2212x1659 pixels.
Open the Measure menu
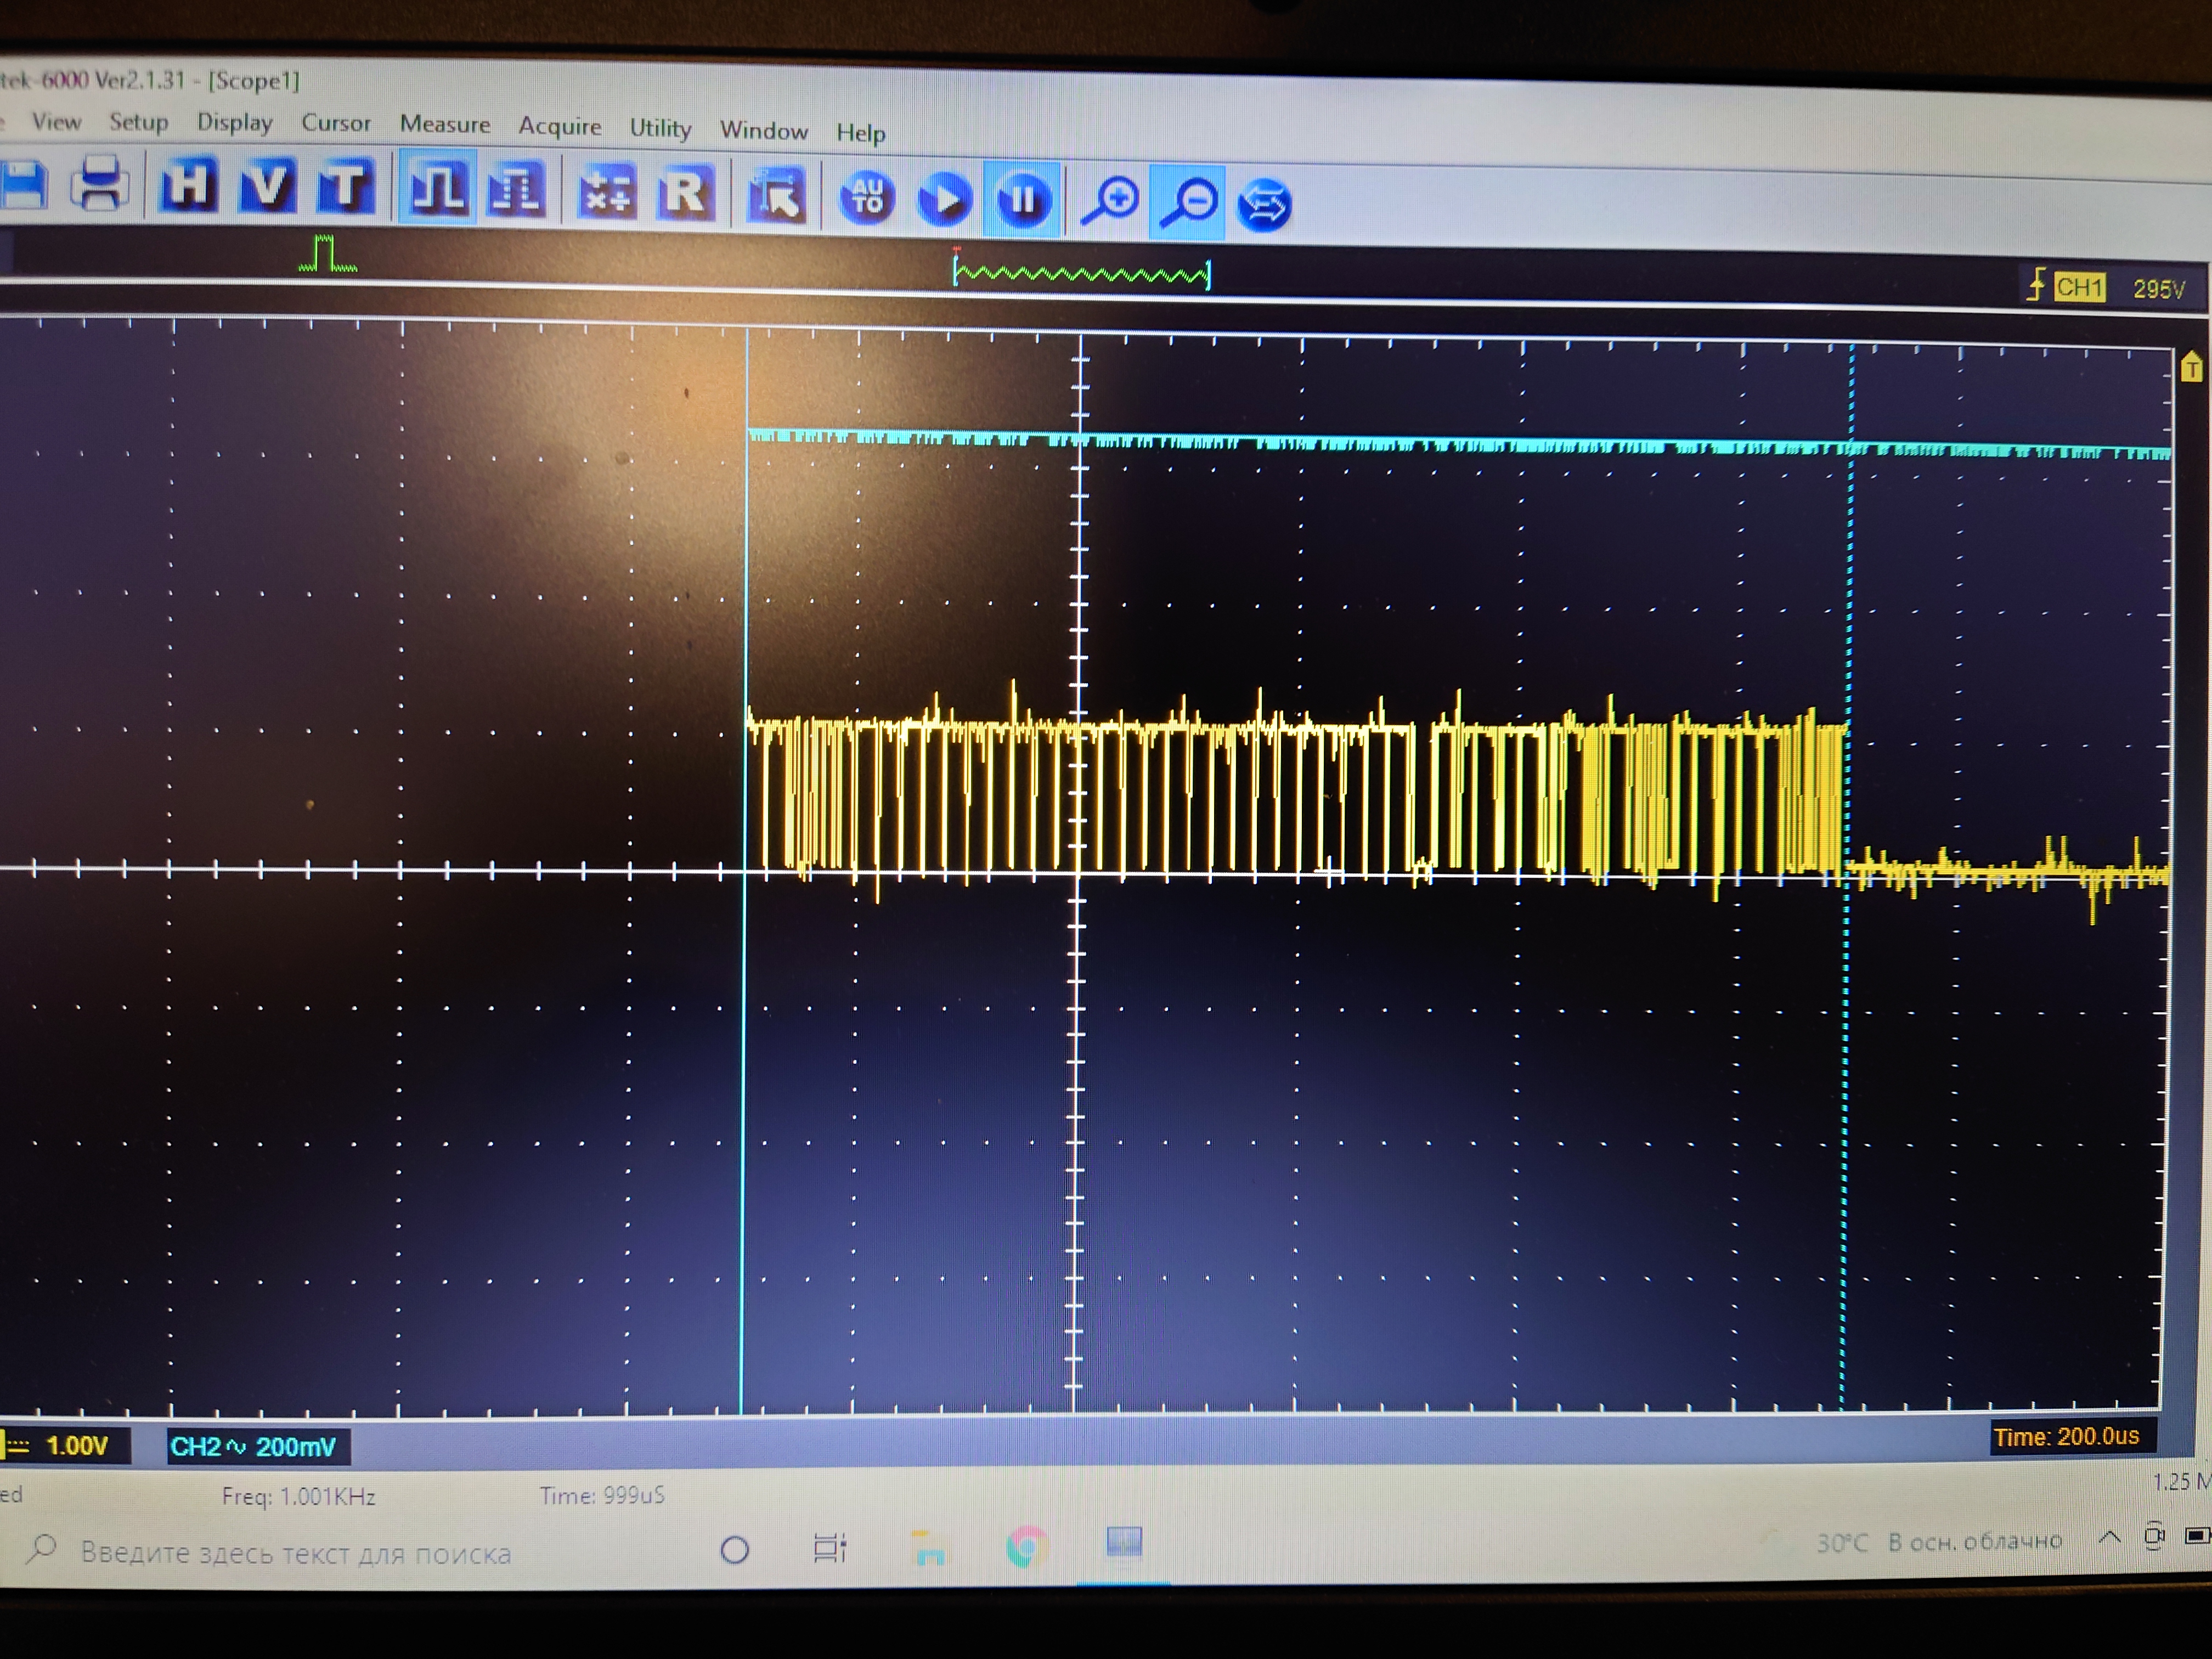(445, 124)
